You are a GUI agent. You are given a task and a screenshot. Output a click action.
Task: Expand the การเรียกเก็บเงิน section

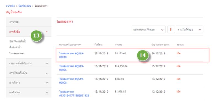28,73
